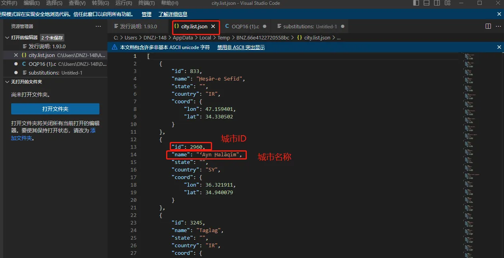Click the split editor right icon
Viewport: 504px width, 258px height.
point(488,26)
